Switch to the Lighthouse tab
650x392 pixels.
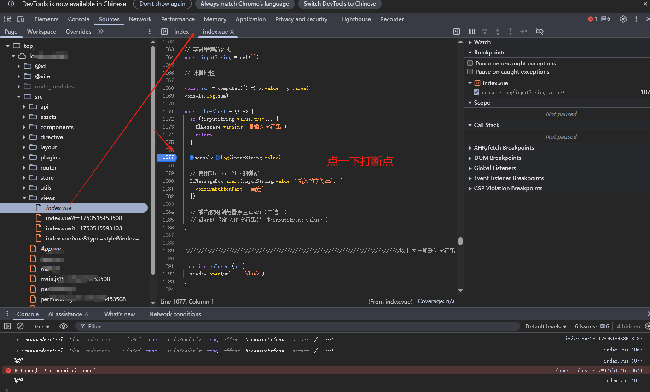pyautogui.click(x=356, y=19)
